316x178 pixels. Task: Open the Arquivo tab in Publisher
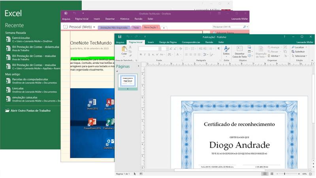(120, 42)
